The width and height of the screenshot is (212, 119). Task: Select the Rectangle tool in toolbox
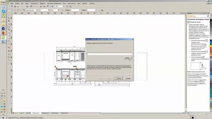coord(9,32)
